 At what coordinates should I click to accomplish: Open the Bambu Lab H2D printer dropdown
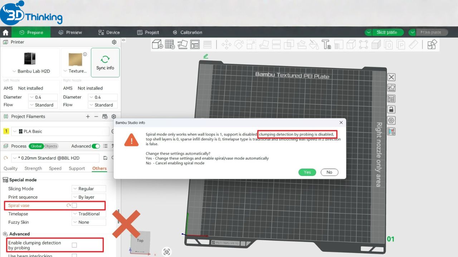point(31,71)
